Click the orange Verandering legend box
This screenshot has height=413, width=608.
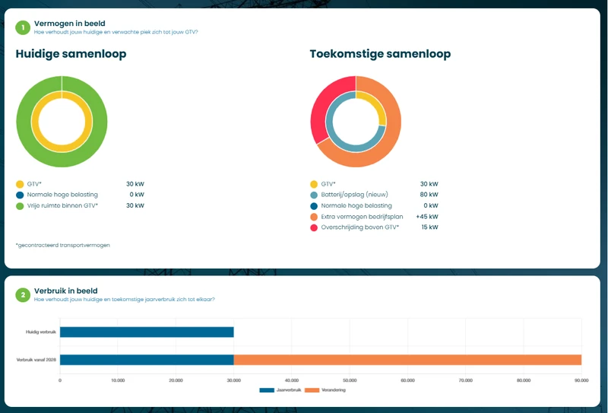click(x=312, y=390)
